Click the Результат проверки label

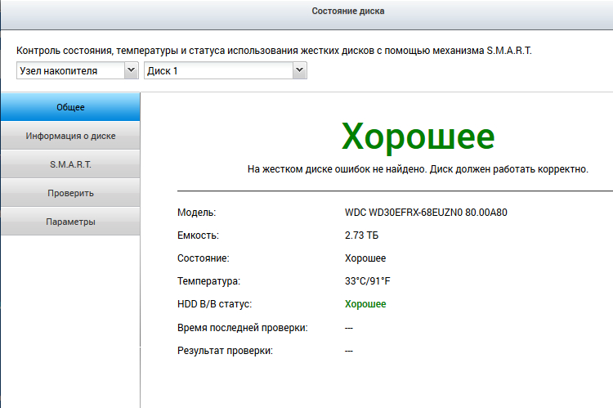pyautogui.click(x=225, y=350)
